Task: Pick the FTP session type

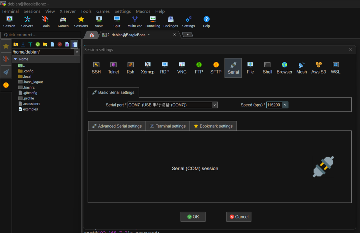Action: click(x=199, y=68)
